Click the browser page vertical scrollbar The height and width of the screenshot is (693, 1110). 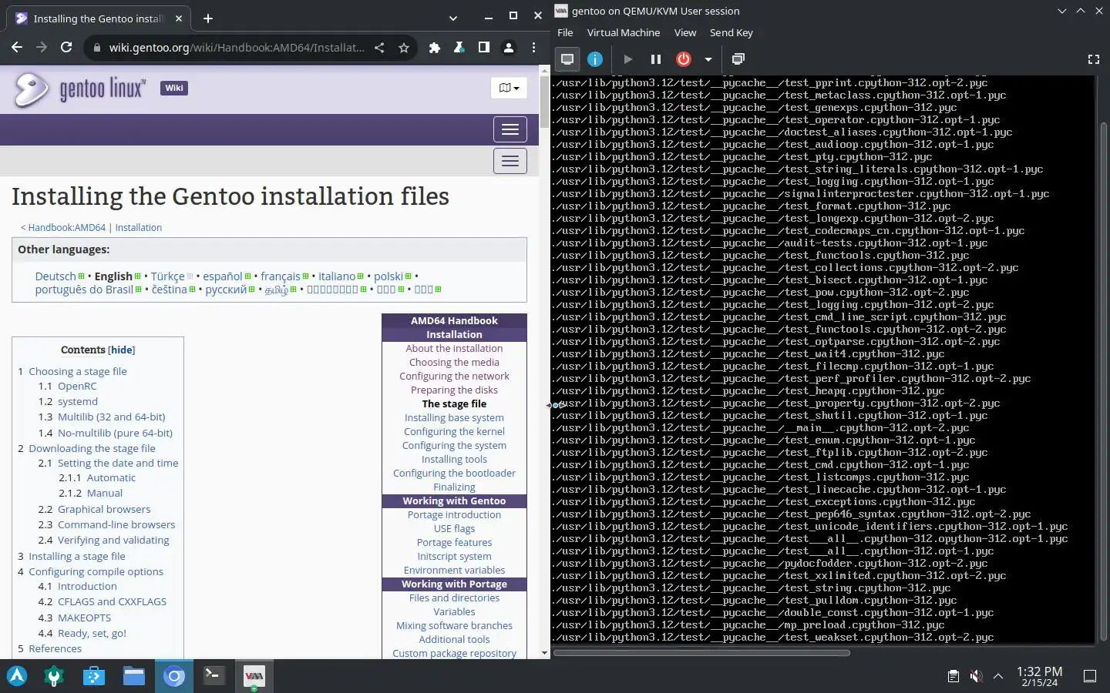545,101
